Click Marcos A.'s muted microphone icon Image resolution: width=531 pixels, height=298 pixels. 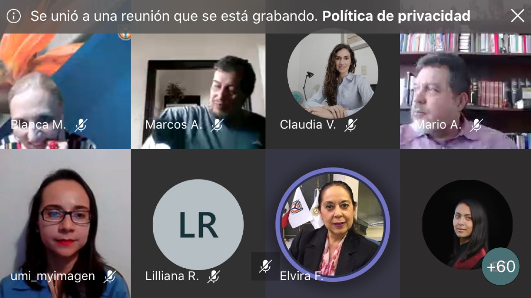217,125
